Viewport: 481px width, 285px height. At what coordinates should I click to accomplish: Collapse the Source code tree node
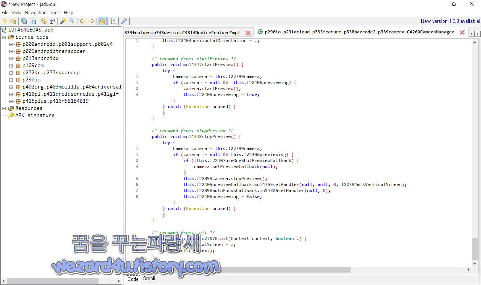coord(4,37)
